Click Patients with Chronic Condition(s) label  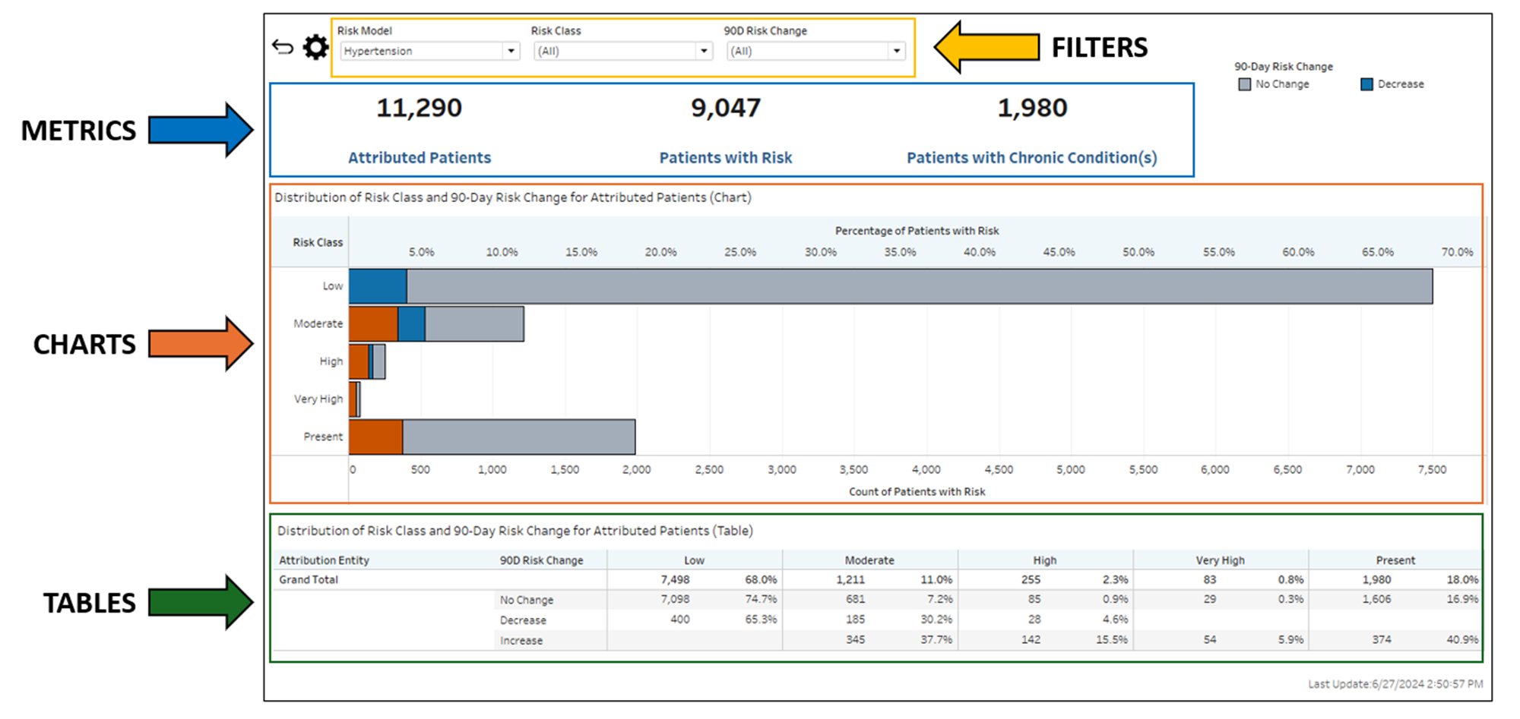click(x=1031, y=158)
